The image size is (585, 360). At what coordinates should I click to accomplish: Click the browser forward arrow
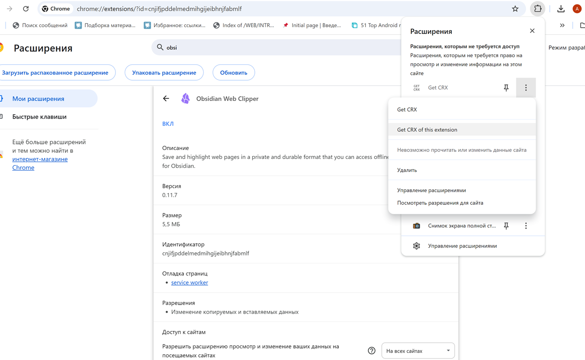pos(9,8)
